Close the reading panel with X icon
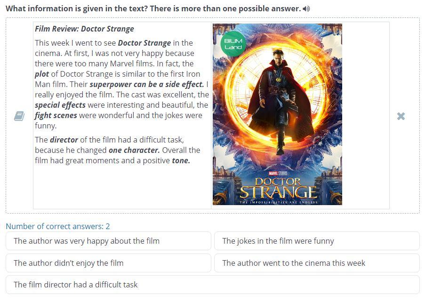This screenshot has height=302, width=425. (401, 116)
